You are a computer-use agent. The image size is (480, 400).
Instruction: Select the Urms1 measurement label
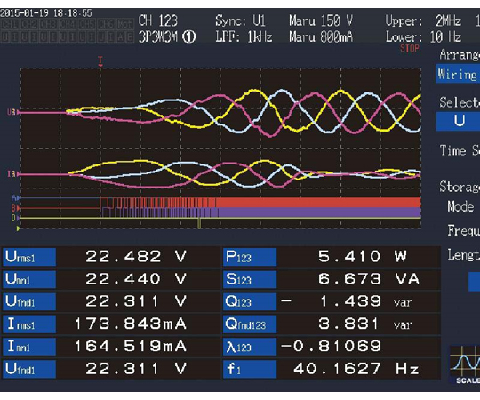coord(29,257)
